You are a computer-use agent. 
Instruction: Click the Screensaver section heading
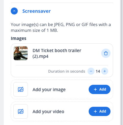(36, 11)
